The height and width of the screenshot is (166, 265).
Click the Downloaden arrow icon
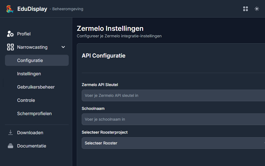10,133
